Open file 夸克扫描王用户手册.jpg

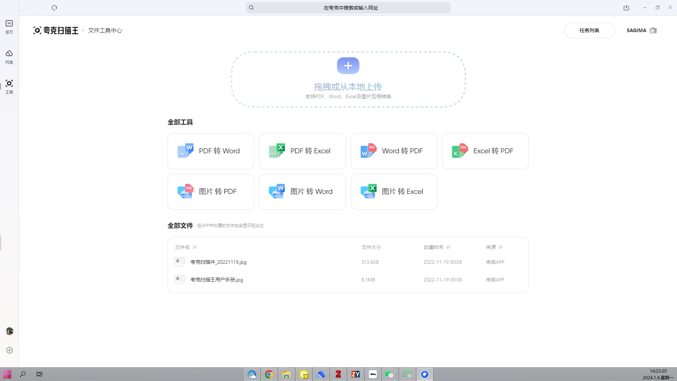coord(217,280)
